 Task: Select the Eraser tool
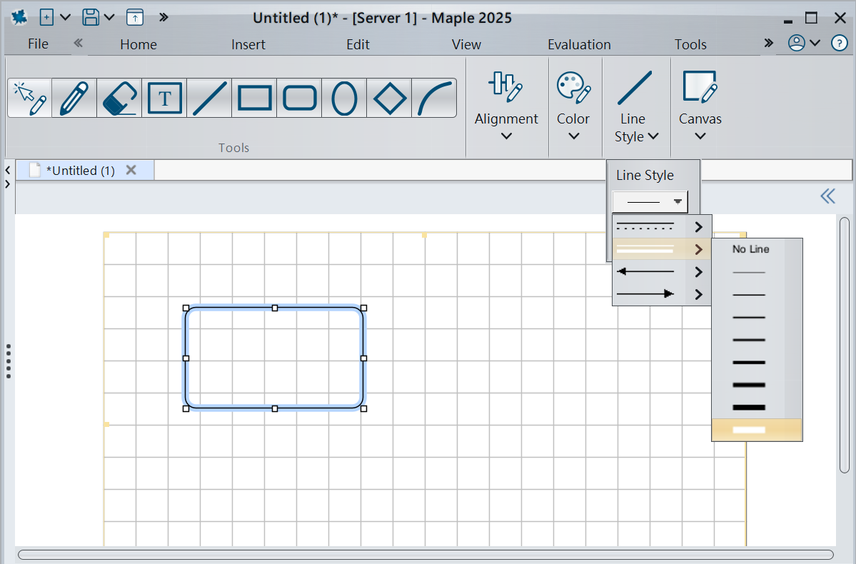click(x=119, y=99)
